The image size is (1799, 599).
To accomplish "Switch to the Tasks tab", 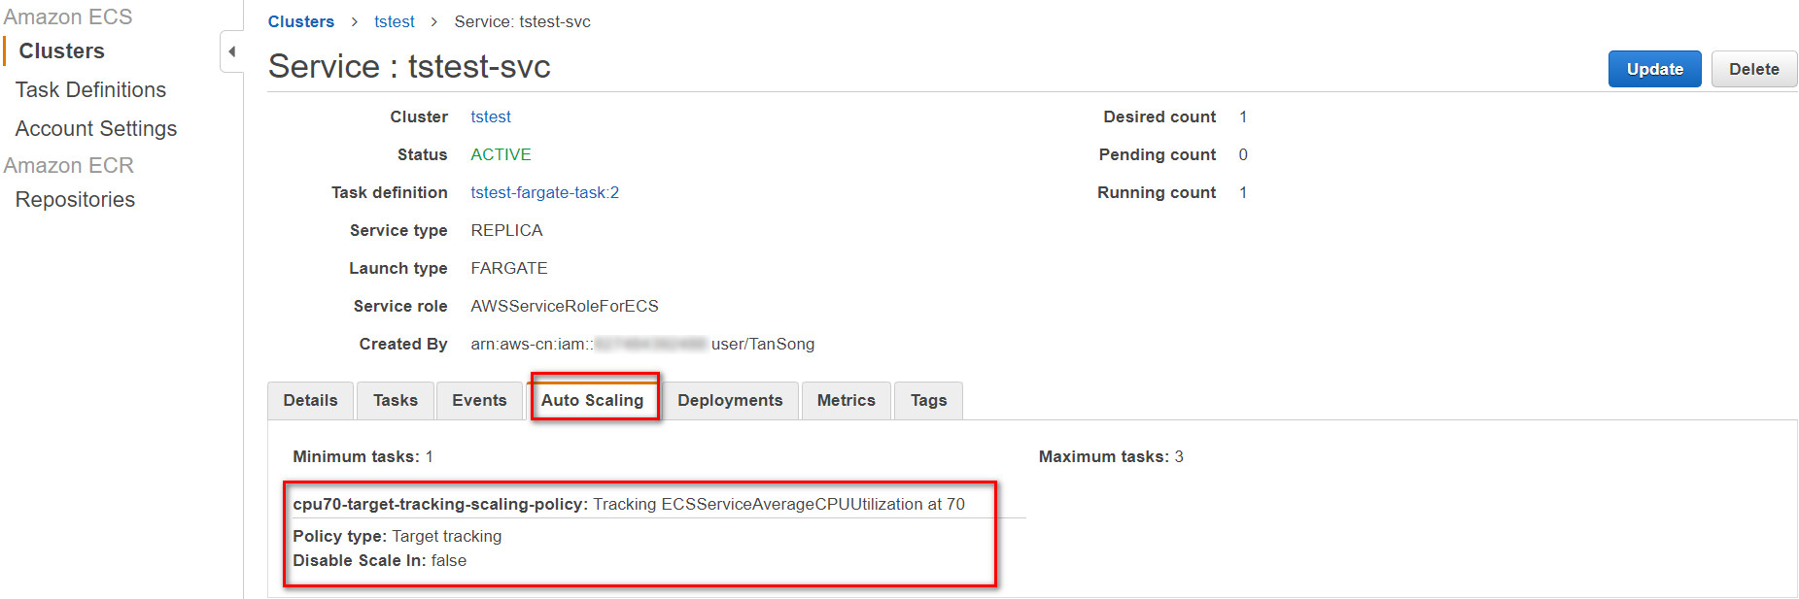I will tap(396, 400).
